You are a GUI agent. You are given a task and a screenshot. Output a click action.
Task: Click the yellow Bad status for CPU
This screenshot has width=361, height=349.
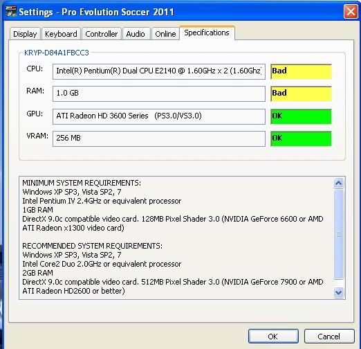pos(301,71)
